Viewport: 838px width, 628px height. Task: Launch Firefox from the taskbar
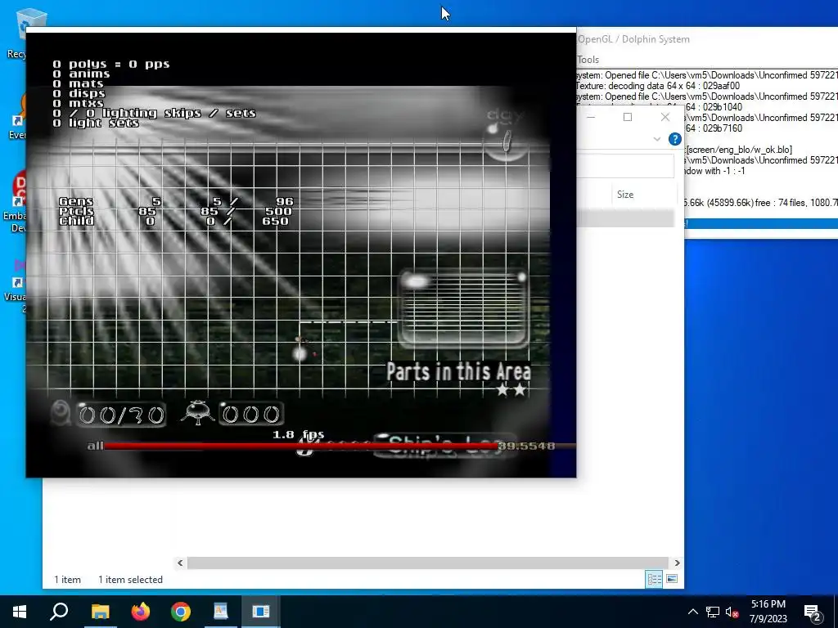(x=141, y=612)
